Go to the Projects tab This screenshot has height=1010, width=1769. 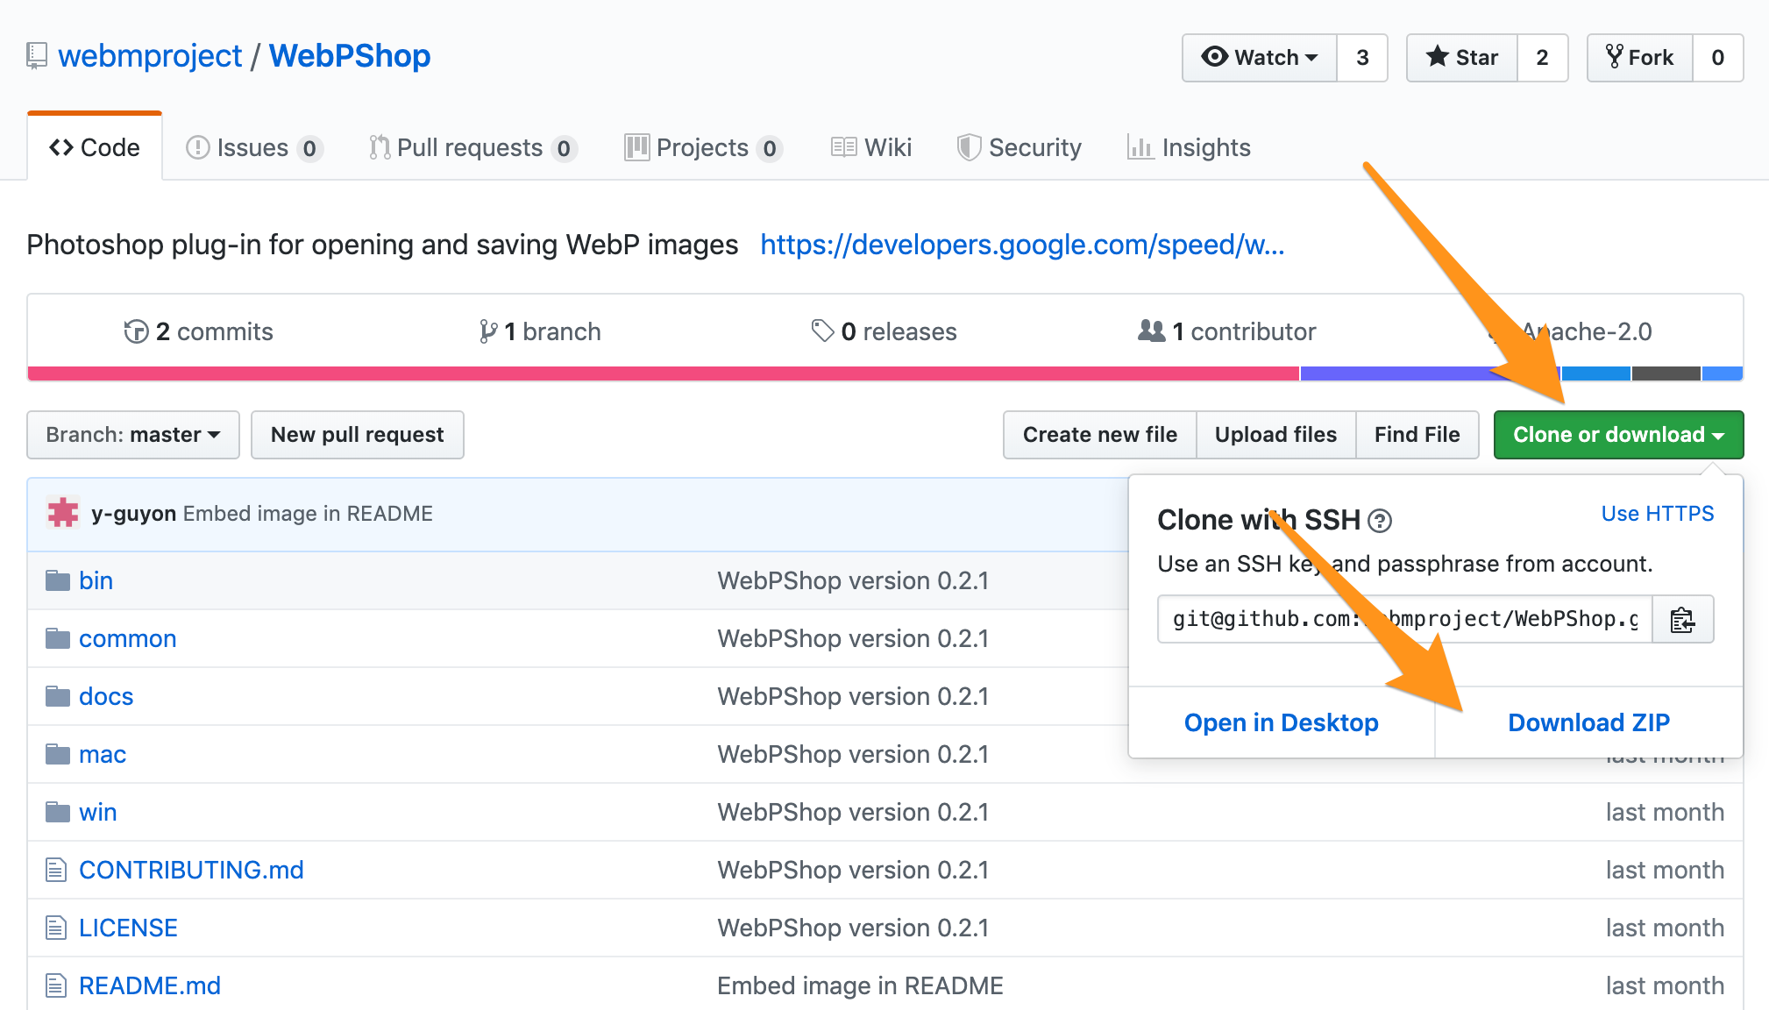pyautogui.click(x=703, y=147)
